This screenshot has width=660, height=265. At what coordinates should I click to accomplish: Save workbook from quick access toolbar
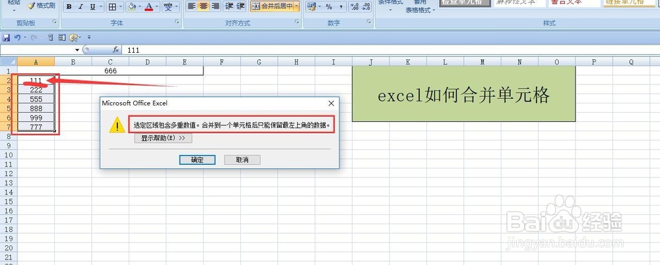coord(7,38)
